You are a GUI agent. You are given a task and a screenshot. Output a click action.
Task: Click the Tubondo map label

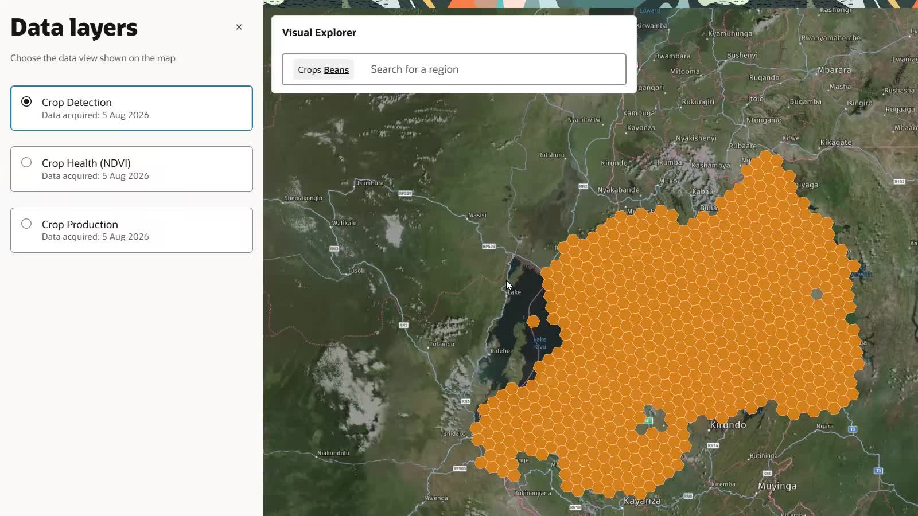[442, 344]
